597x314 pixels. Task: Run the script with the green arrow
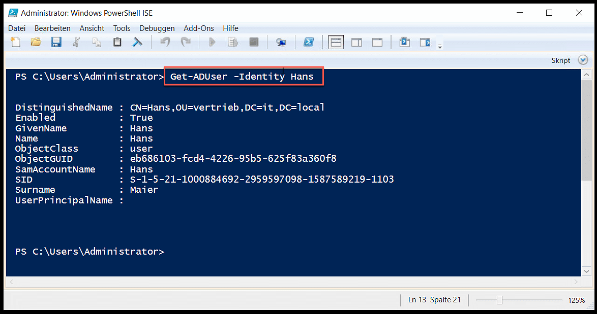212,42
